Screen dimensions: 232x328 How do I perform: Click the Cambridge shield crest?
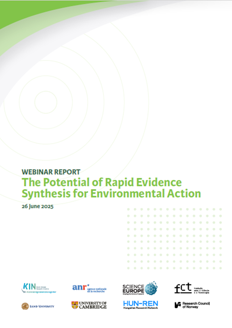point(75,305)
